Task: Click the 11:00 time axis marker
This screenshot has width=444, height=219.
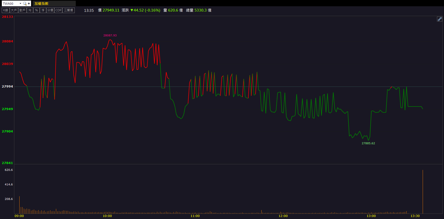Action: pos(195,216)
